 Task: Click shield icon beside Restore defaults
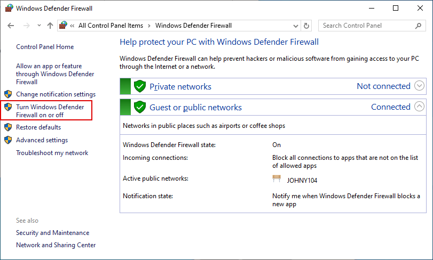coord(8,127)
